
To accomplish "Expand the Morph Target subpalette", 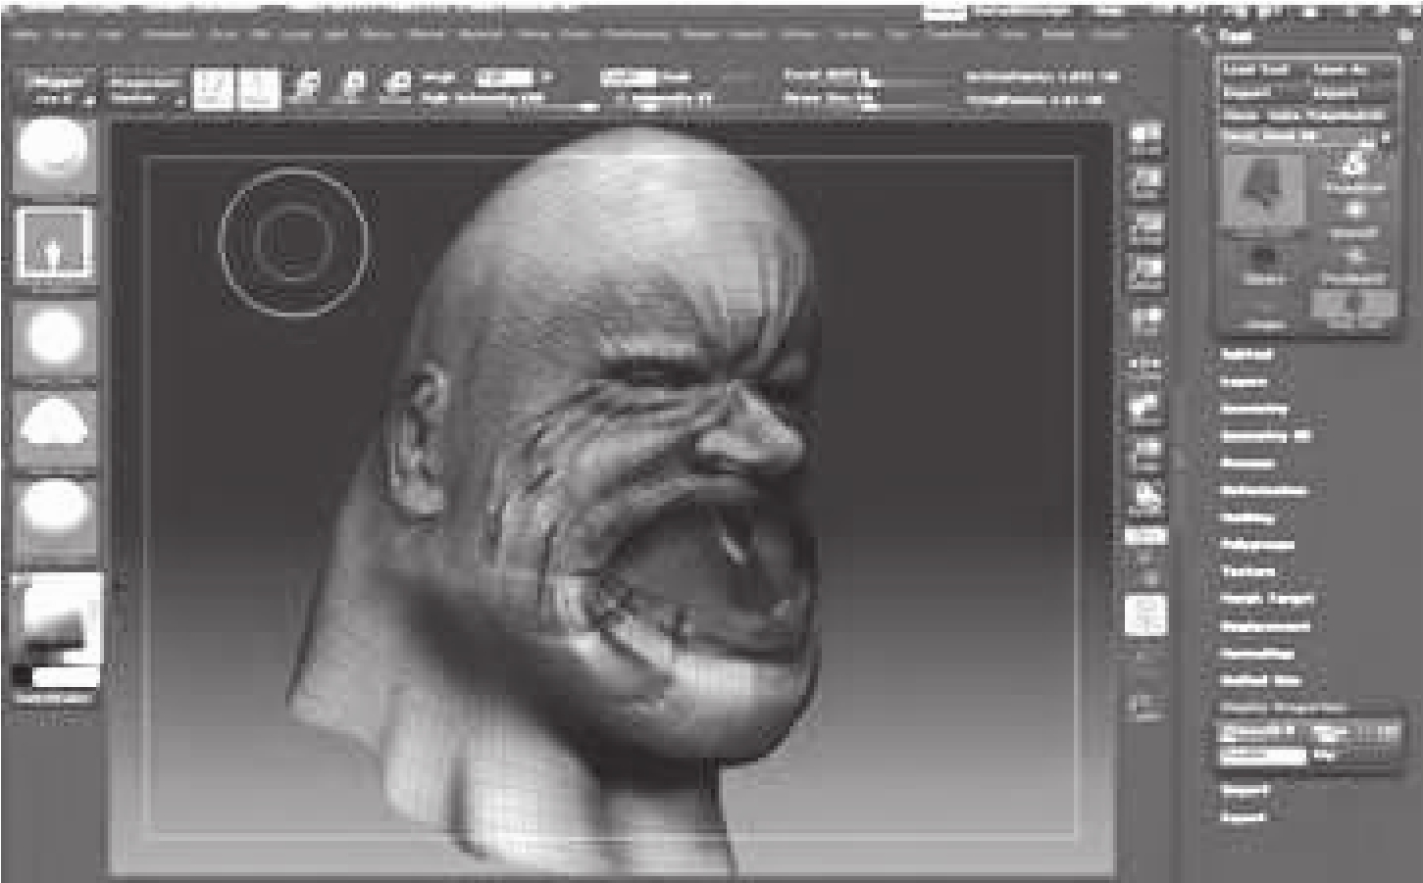I will (1266, 598).
